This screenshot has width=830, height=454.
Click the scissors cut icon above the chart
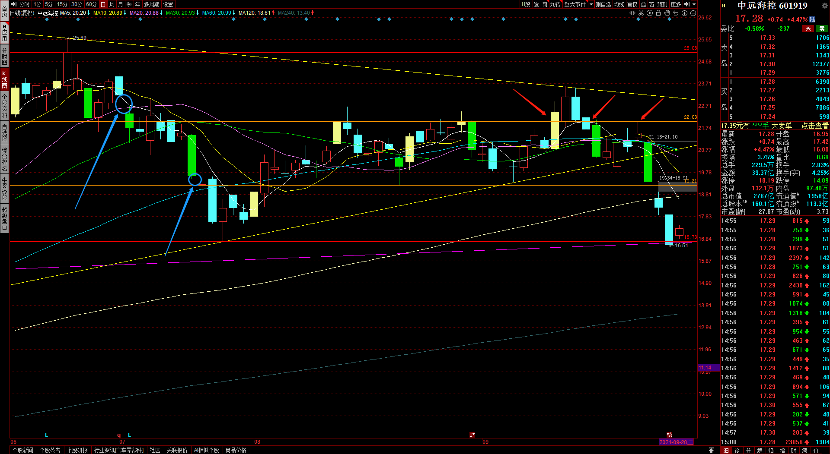[x=641, y=13]
